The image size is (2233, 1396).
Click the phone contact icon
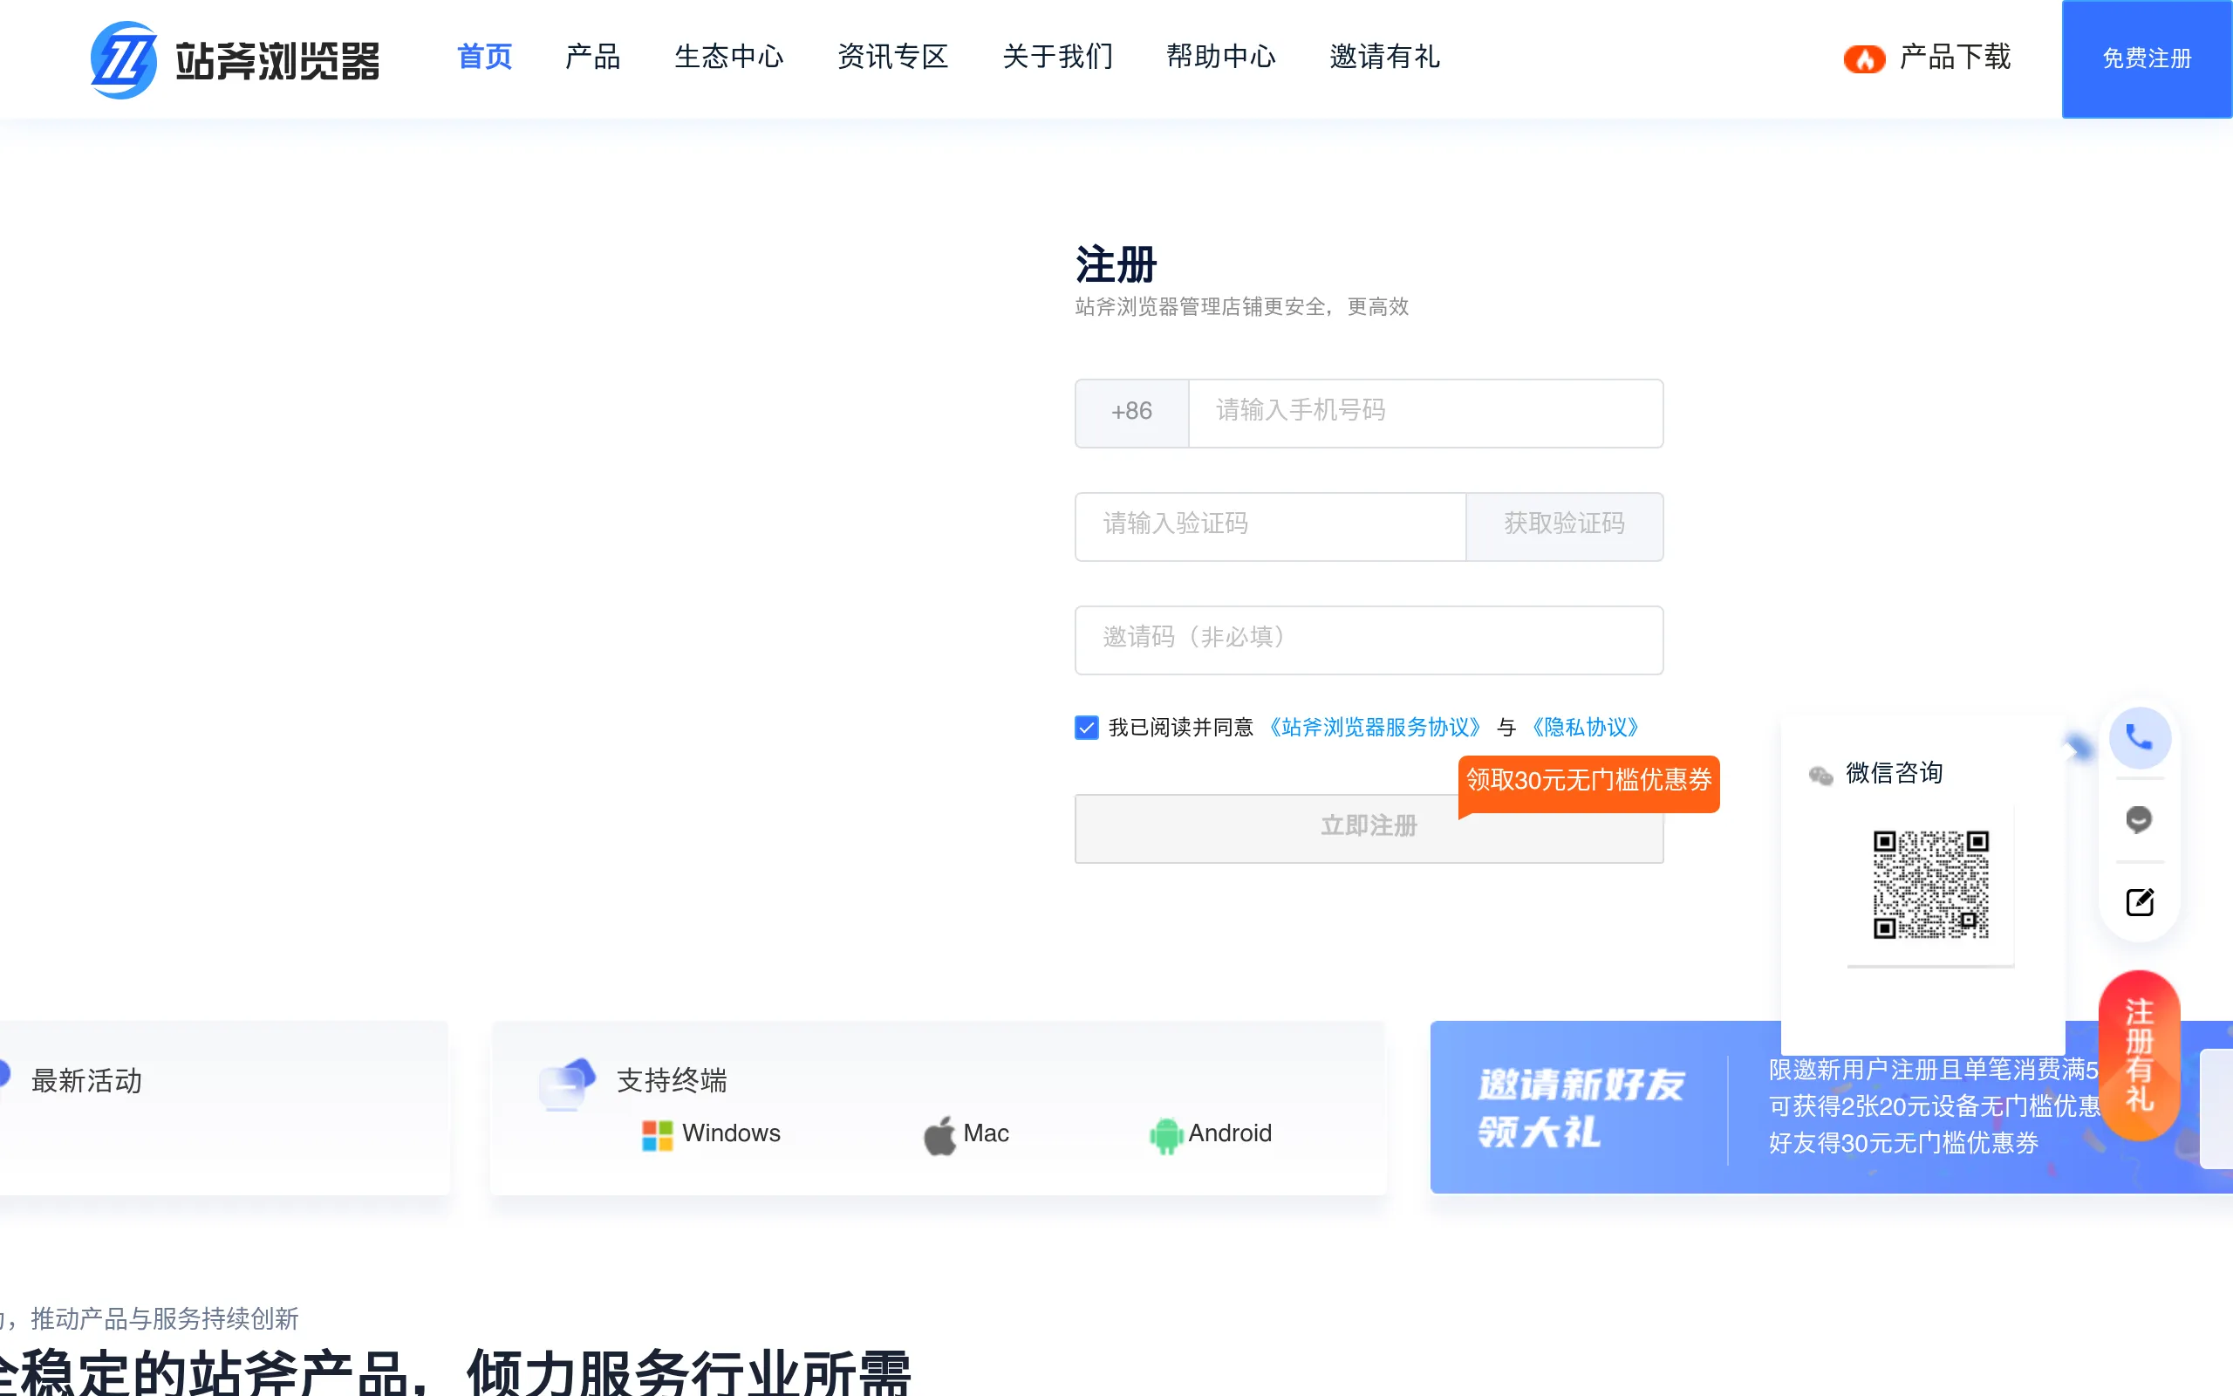2139,738
